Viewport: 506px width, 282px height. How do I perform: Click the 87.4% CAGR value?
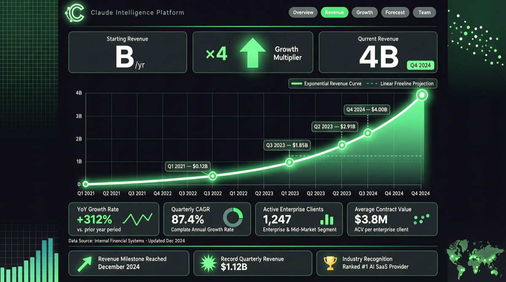click(x=188, y=220)
